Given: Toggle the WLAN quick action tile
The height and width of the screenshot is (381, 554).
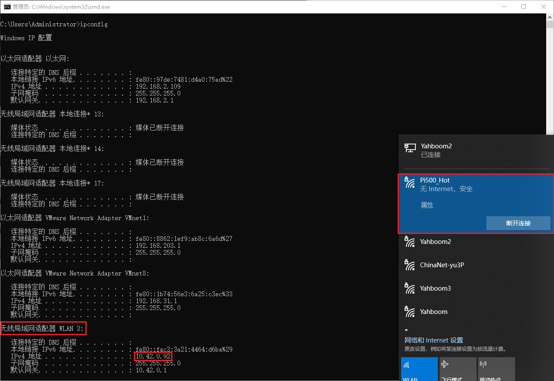Looking at the screenshot, I should pyautogui.click(x=419, y=369).
